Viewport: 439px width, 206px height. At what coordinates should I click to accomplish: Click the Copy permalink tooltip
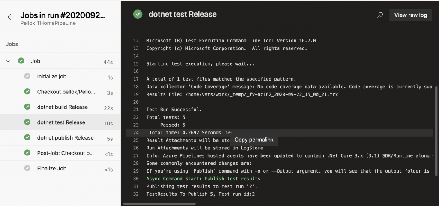pyautogui.click(x=253, y=140)
